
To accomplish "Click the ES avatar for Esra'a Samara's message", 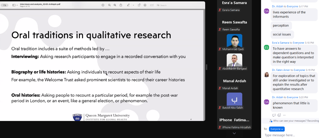I will pyautogui.click(x=266, y=47).
